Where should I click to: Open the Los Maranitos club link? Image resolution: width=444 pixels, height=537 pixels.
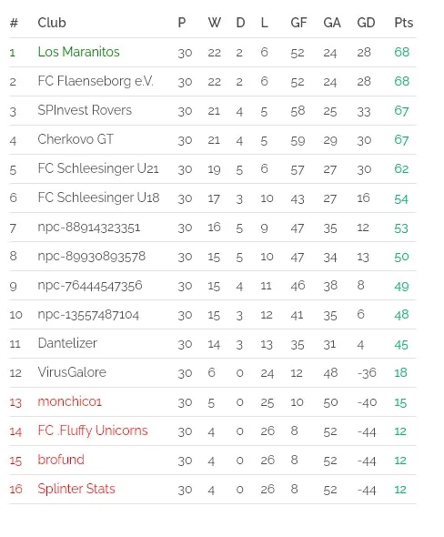coord(78,52)
